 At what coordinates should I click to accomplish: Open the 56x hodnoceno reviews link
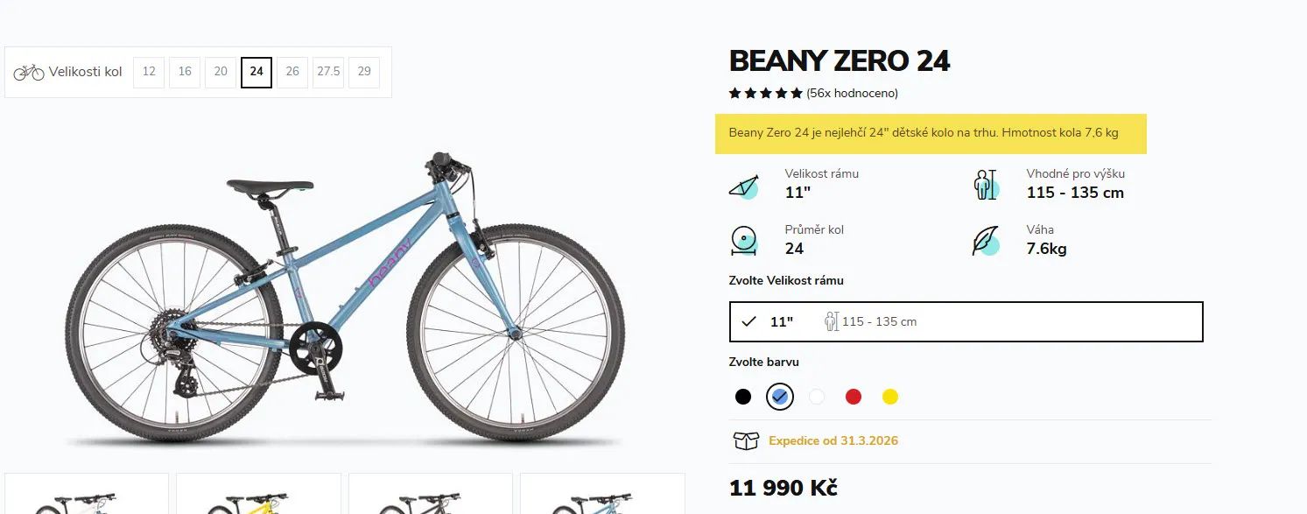[852, 93]
